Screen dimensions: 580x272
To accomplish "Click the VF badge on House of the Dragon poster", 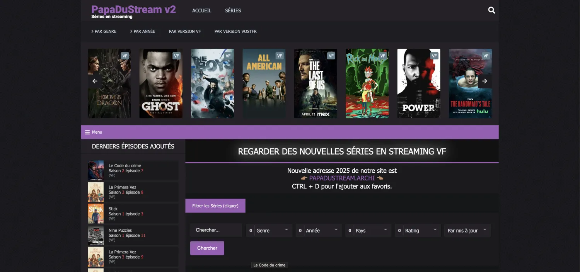I will 125,56.
